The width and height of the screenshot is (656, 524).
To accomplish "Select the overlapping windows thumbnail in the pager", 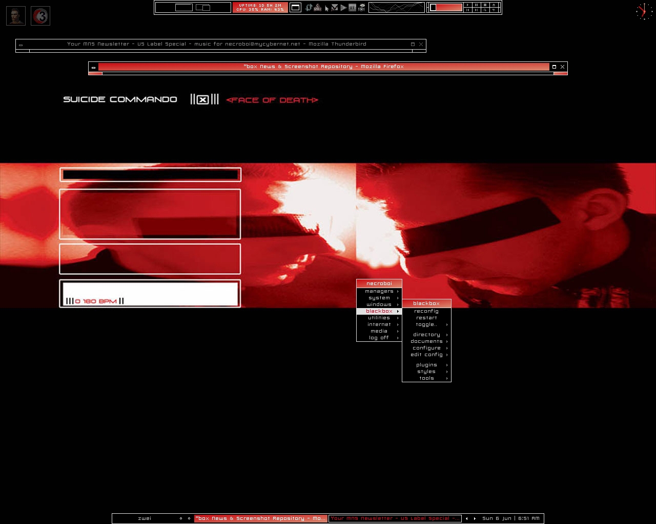I will click(203, 7).
